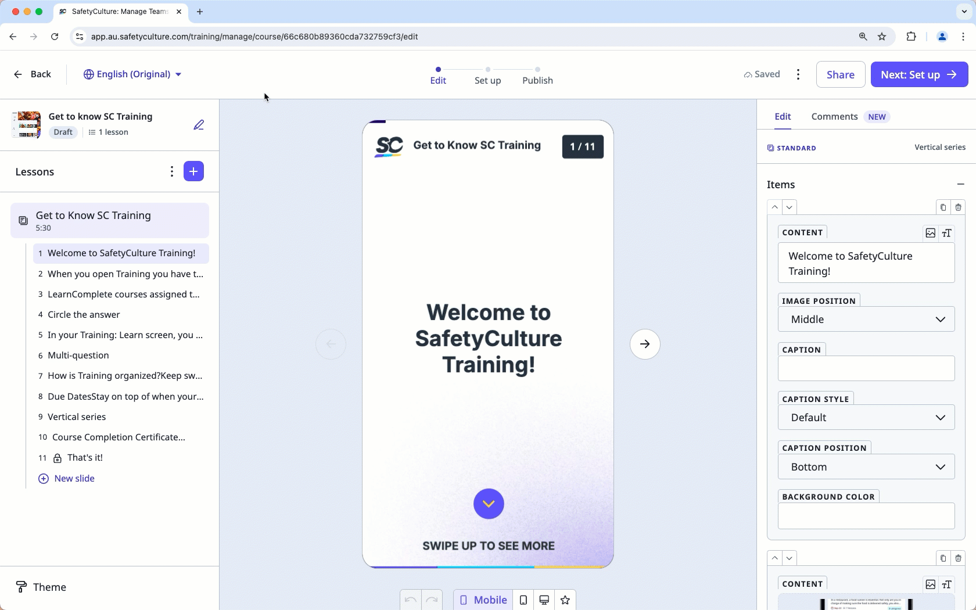Select locked slide 11 That's it!
This screenshot has height=610, width=976.
pyautogui.click(x=121, y=458)
